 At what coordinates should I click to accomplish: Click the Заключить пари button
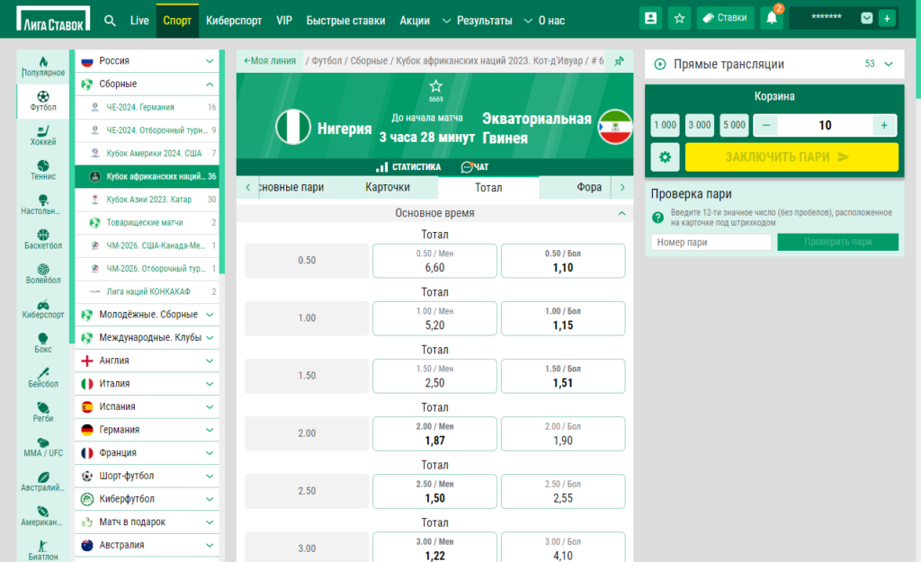pos(791,156)
